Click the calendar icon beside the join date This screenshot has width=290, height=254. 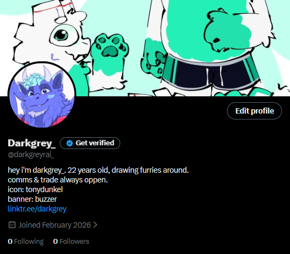(x=12, y=225)
